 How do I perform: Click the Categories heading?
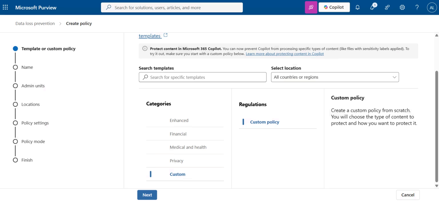(159, 104)
